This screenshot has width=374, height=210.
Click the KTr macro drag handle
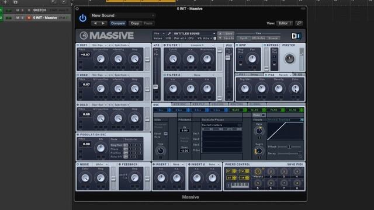[x=234, y=171]
